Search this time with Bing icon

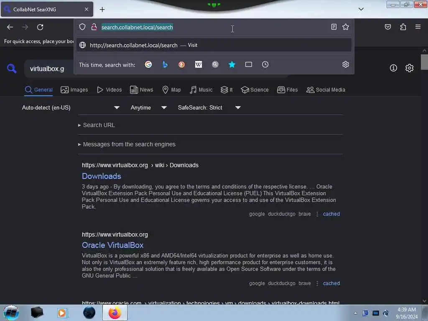(165, 64)
